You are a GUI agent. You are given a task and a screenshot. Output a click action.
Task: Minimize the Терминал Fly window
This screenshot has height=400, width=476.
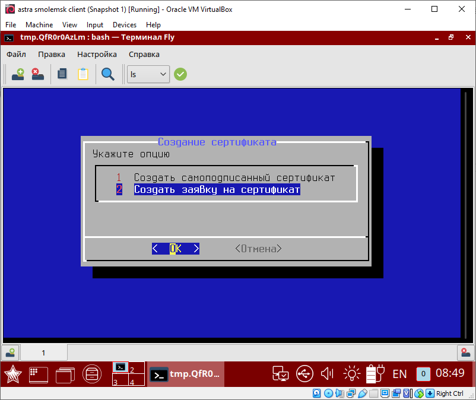[437, 38]
